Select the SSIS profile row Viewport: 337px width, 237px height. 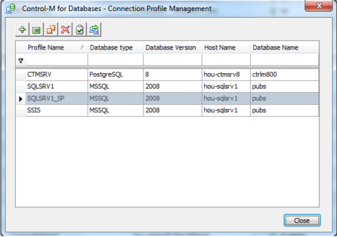[167, 110]
